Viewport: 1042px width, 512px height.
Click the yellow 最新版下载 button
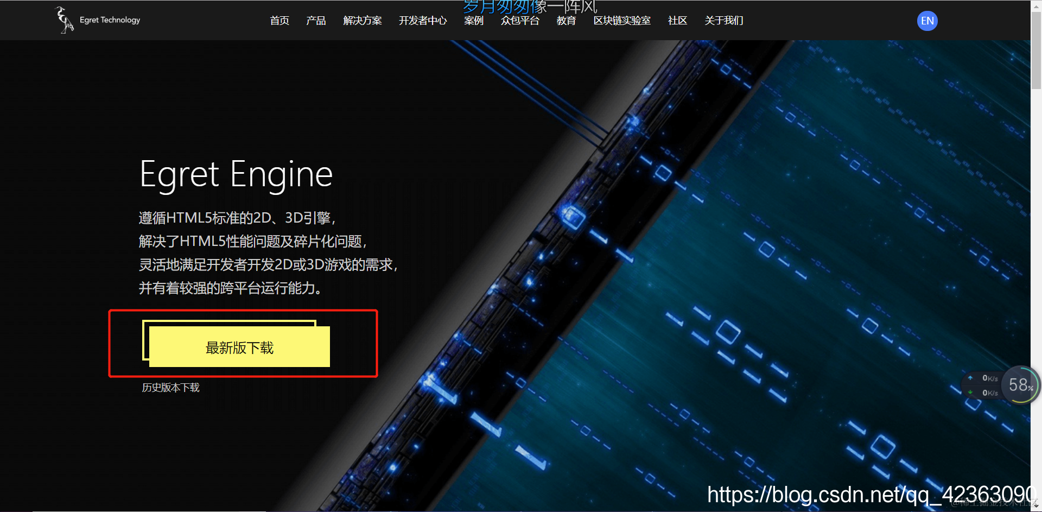click(239, 347)
